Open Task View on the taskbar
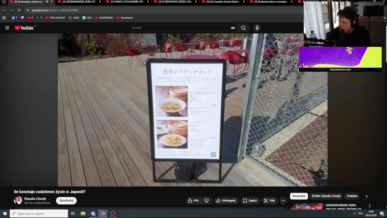387x218 pixels. click(x=73, y=213)
